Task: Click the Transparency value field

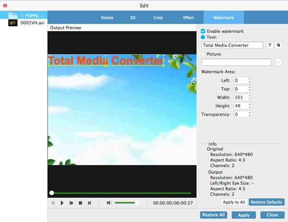Action: coord(241,114)
